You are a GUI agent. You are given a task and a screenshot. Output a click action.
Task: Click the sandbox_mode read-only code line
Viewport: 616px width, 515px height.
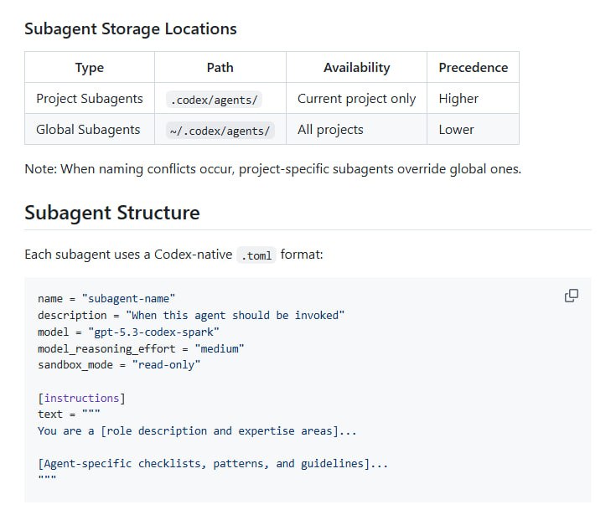click(x=119, y=365)
